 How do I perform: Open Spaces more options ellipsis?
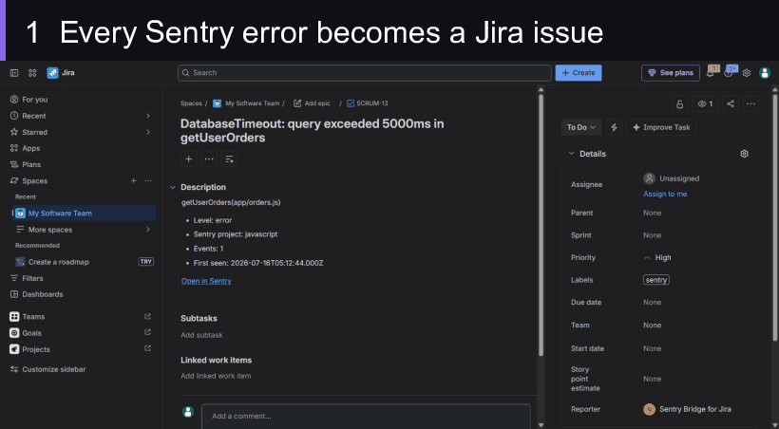click(148, 180)
